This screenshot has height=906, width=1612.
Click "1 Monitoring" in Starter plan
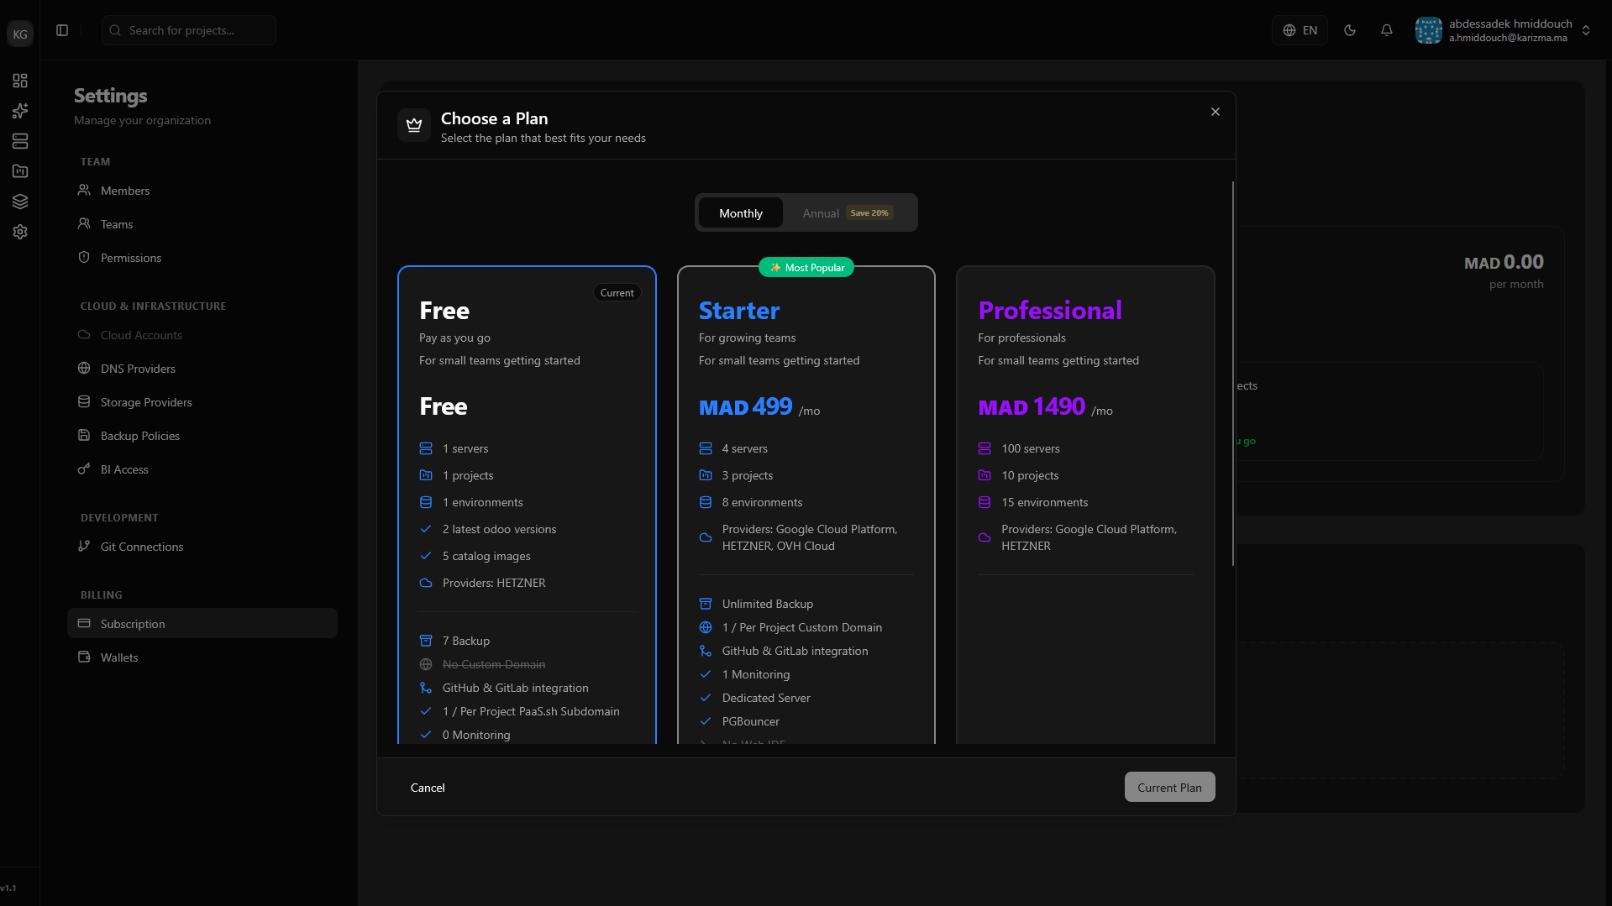[x=756, y=674]
